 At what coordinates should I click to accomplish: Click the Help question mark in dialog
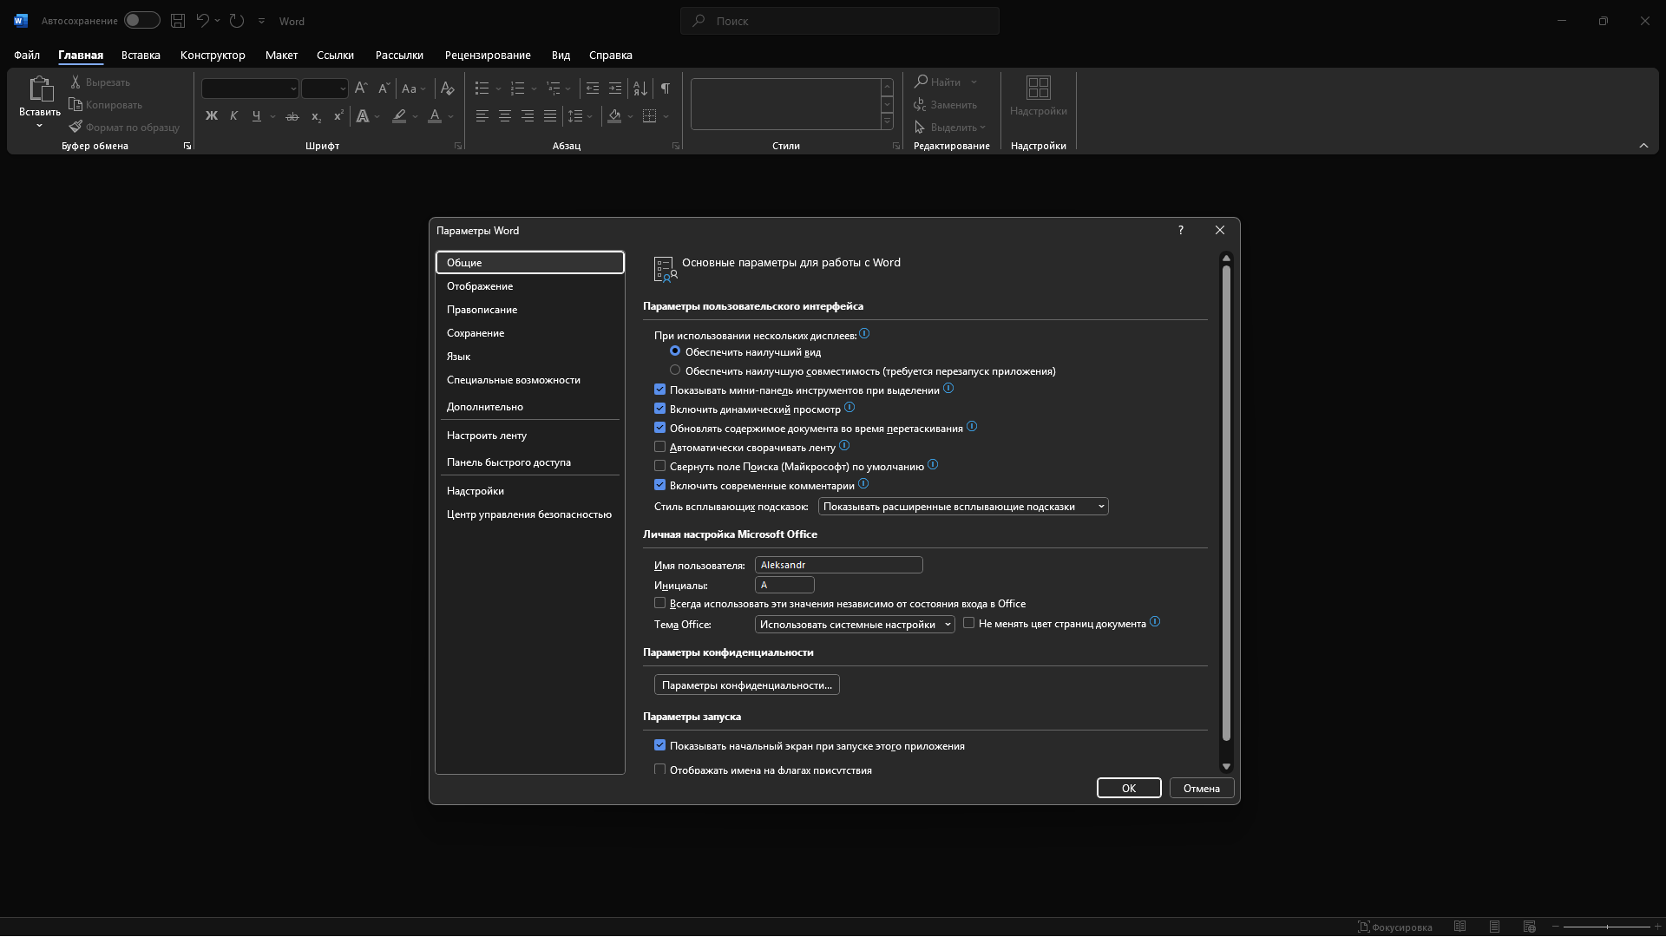coord(1180,230)
